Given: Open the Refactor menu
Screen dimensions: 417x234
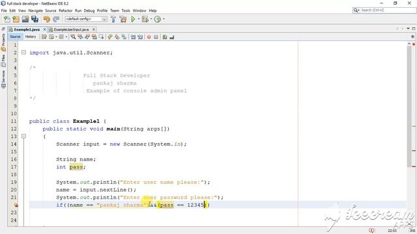Looking at the screenshot, I should point(65,10).
